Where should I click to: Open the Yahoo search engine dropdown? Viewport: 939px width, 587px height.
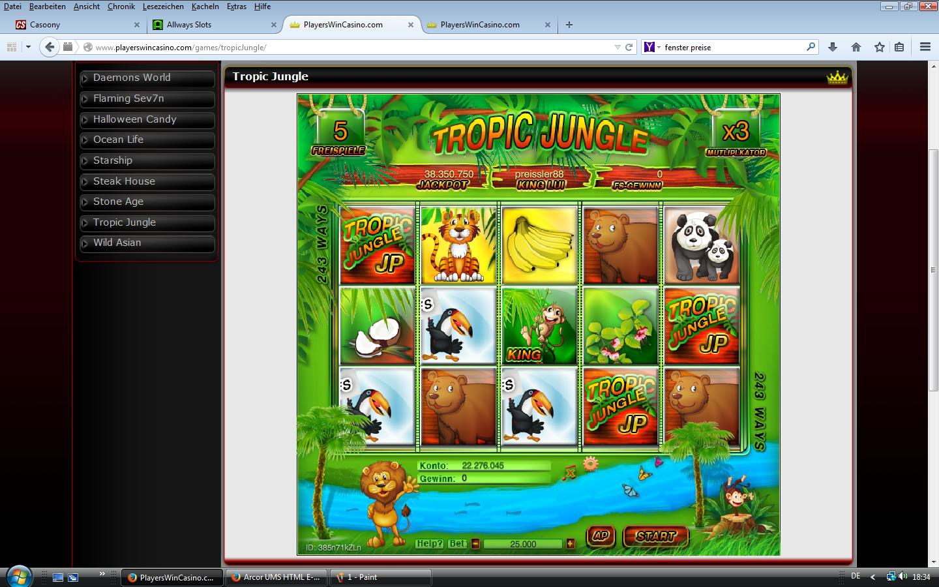pos(652,47)
